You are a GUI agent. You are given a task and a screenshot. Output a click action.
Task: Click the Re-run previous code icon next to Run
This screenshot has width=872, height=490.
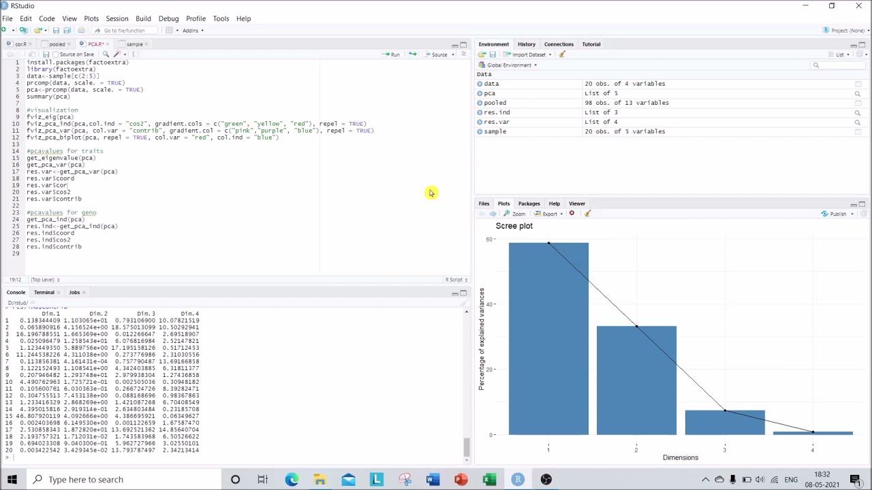tap(412, 54)
